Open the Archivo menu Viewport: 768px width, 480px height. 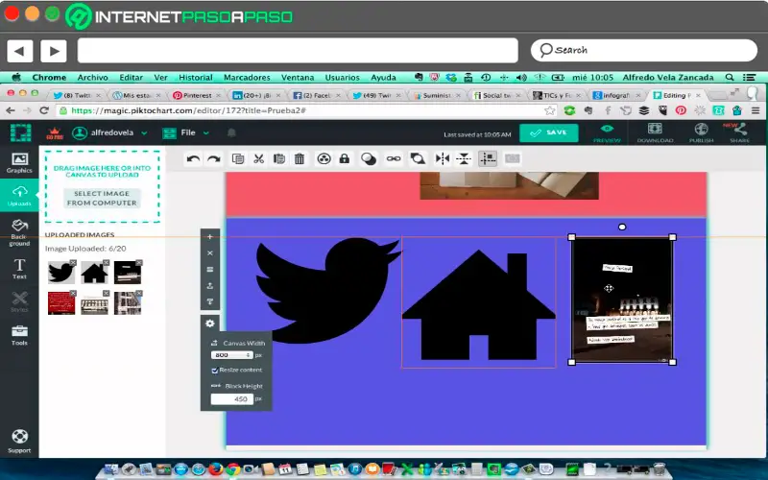[92, 78]
